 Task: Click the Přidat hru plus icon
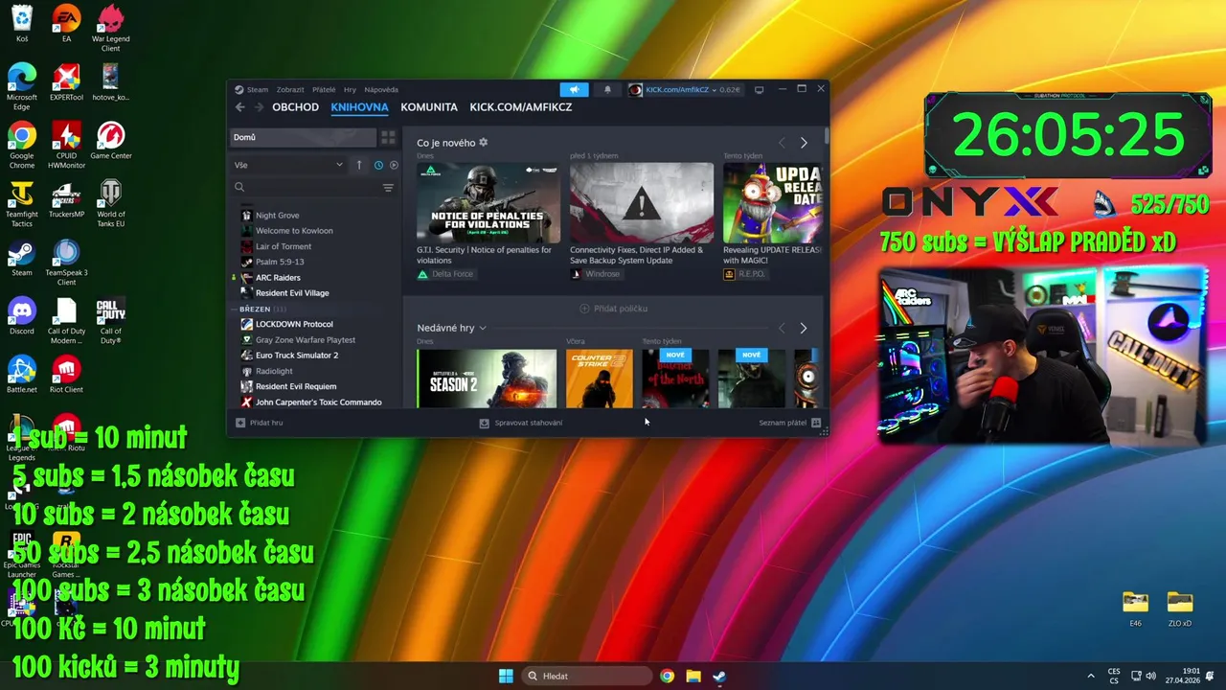pos(240,423)
